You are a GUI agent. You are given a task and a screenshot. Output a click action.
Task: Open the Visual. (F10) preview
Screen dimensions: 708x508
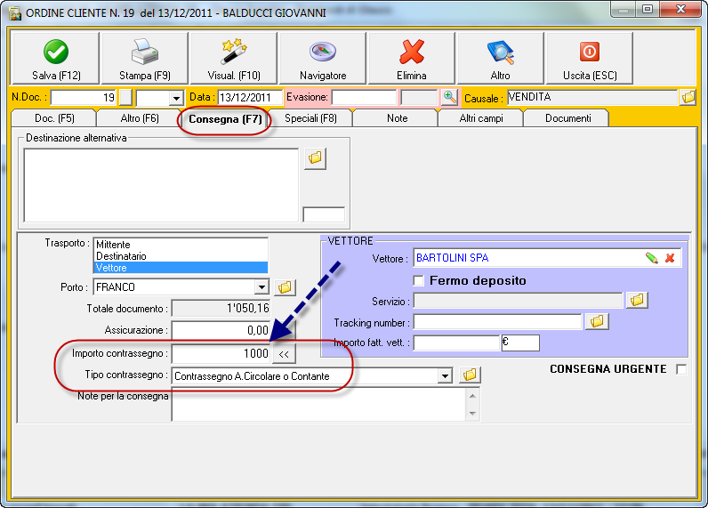[233, 58]
